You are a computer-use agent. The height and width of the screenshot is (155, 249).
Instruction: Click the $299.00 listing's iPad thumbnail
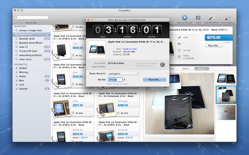[106, 108]
